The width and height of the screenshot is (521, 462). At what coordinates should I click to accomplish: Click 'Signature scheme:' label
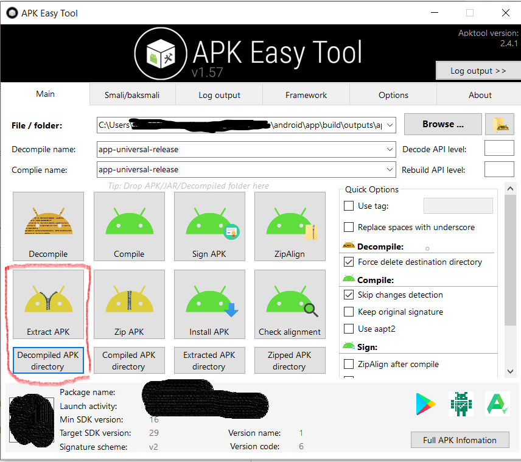(x=93, y=447)
